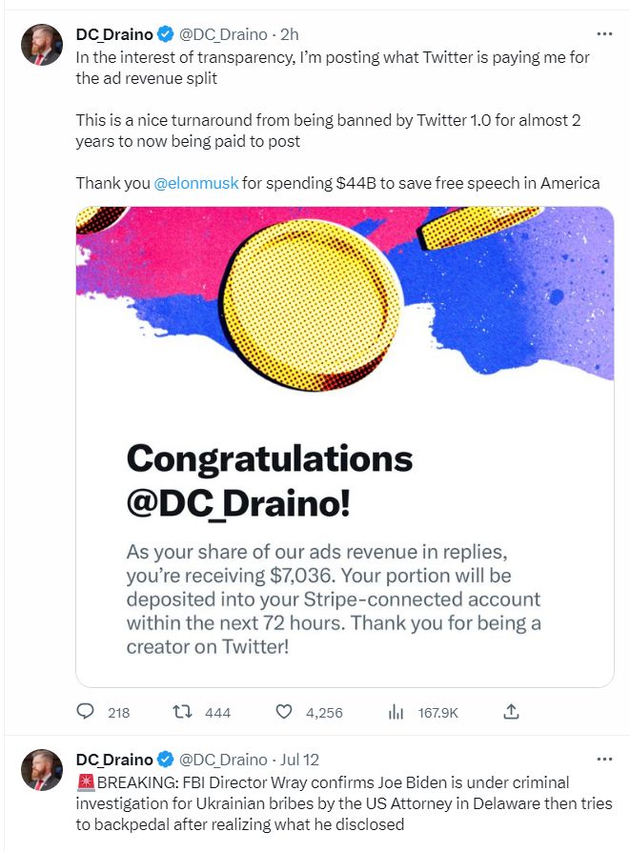The height and width of the screenshot is (852, 630).
Task: Retweet the ad revenue post
Action: pos(178,712)
